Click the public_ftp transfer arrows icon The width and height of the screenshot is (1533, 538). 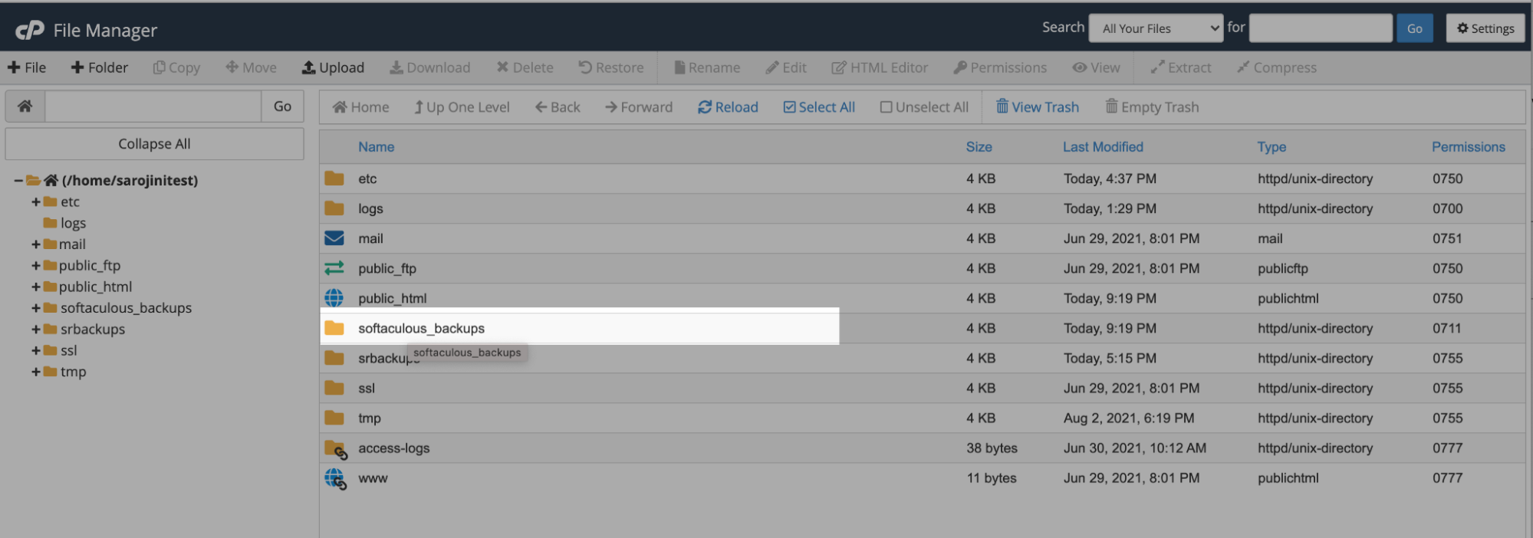[334, 268]
